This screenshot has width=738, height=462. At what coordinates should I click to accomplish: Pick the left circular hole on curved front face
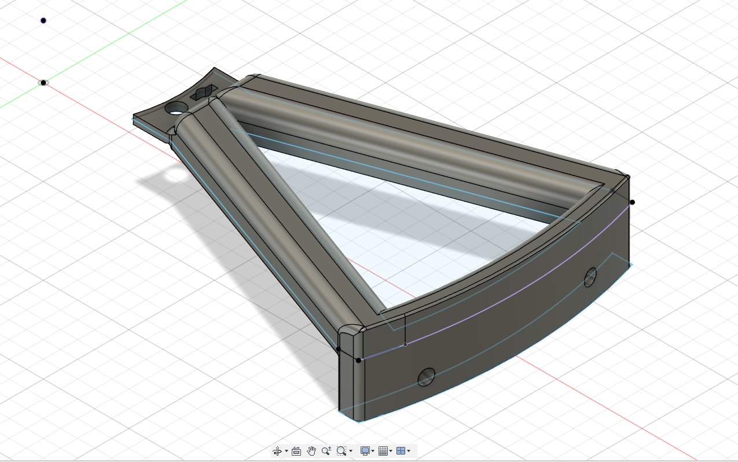pyautogui.click(x=427, y=377)
